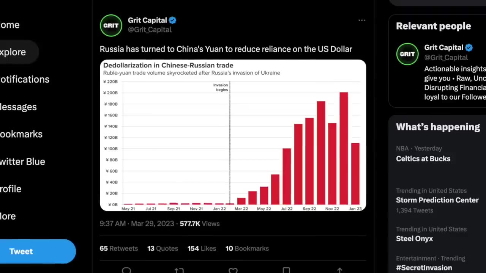This screenshot has width=486, height=273.
Task: Open the tweet's three-dot more options menu
Action: 361,20
